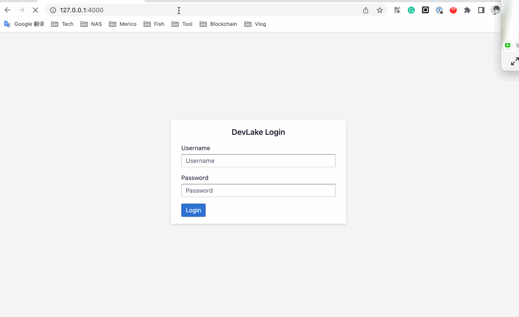519x317 pixels.
Task: Open Google 翻译 bookmark
Action: click(24, 24)
